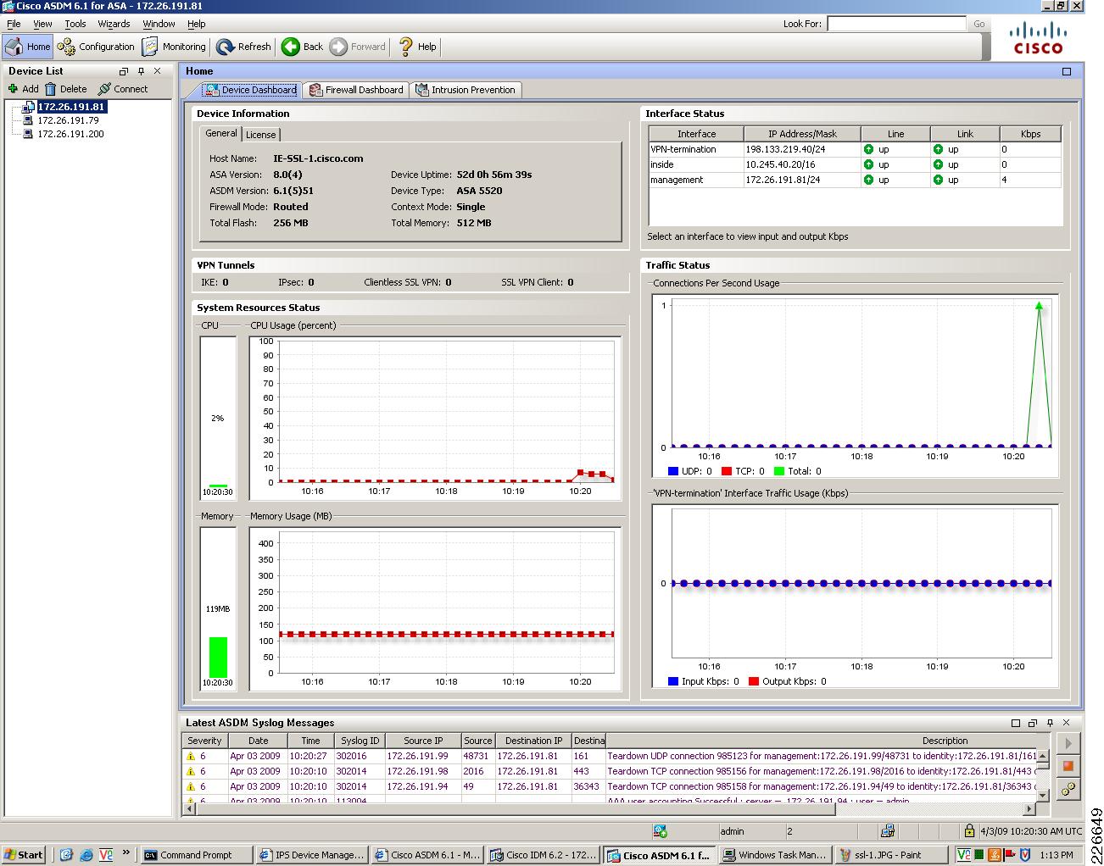The image size is (1104, 866).
Task: Click the lock icon in status bar
Action: [x=969, y=831]
